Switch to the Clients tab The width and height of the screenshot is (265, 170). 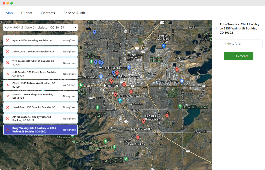(x=27, y=13)
